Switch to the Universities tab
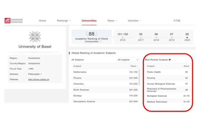Screen dimensions: 200x133 click(89, 21)
